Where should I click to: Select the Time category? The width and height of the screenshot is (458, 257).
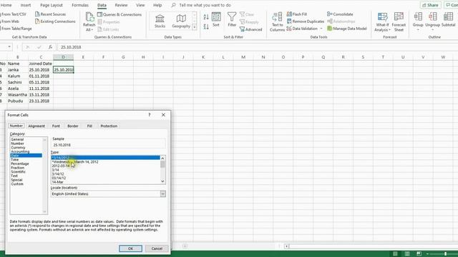coord(14,160)
